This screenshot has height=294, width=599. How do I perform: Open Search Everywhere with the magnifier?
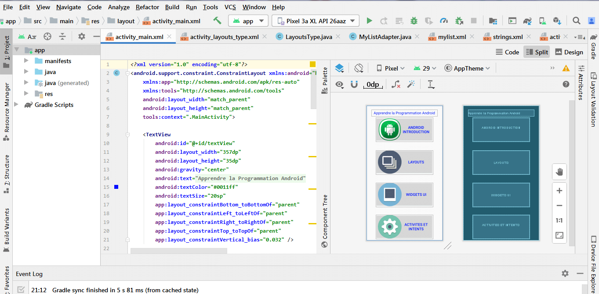[576, 20]
